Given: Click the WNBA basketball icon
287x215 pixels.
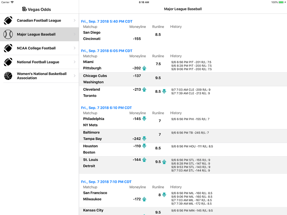Looking at the screenshot, I should point(8,76).
